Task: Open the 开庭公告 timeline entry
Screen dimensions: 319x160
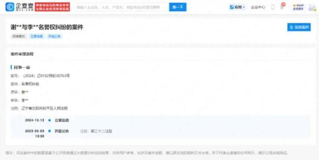Action: [x=62, y=131]
